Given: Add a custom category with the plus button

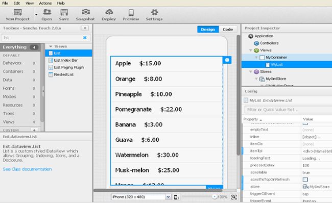Looking at the screenshot, I should click(x=34, y=130).
